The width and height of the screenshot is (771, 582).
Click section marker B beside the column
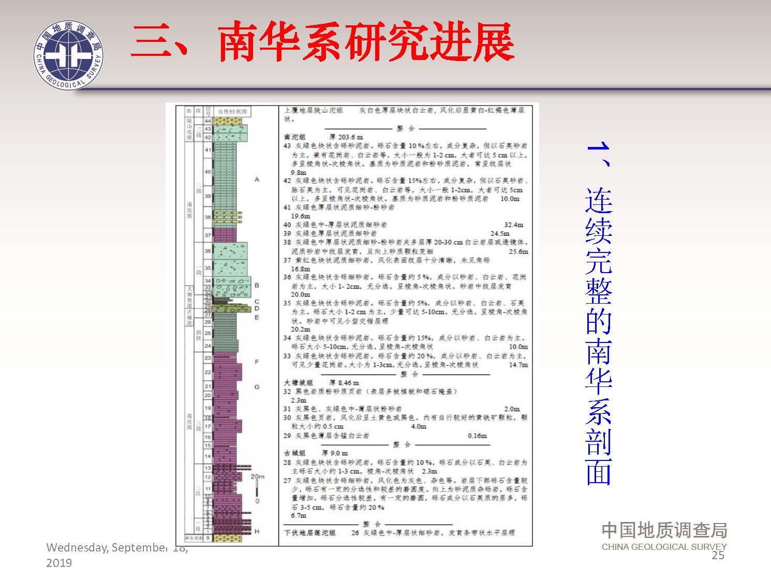tap(257, 285)
